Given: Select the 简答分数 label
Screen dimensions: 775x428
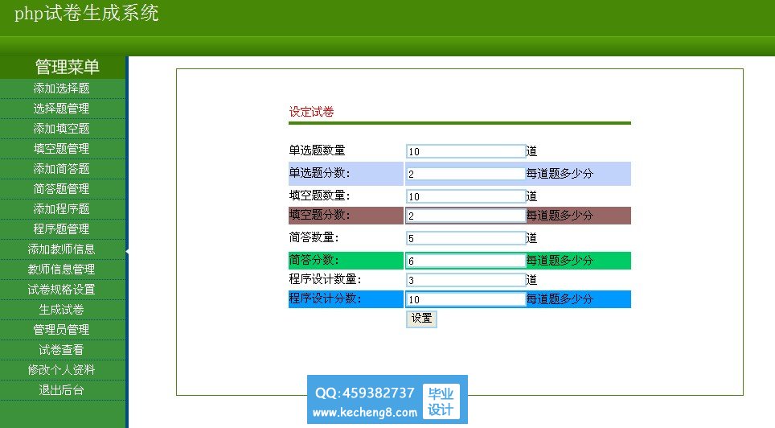Looking at the screenshot, I should point(314,260).
